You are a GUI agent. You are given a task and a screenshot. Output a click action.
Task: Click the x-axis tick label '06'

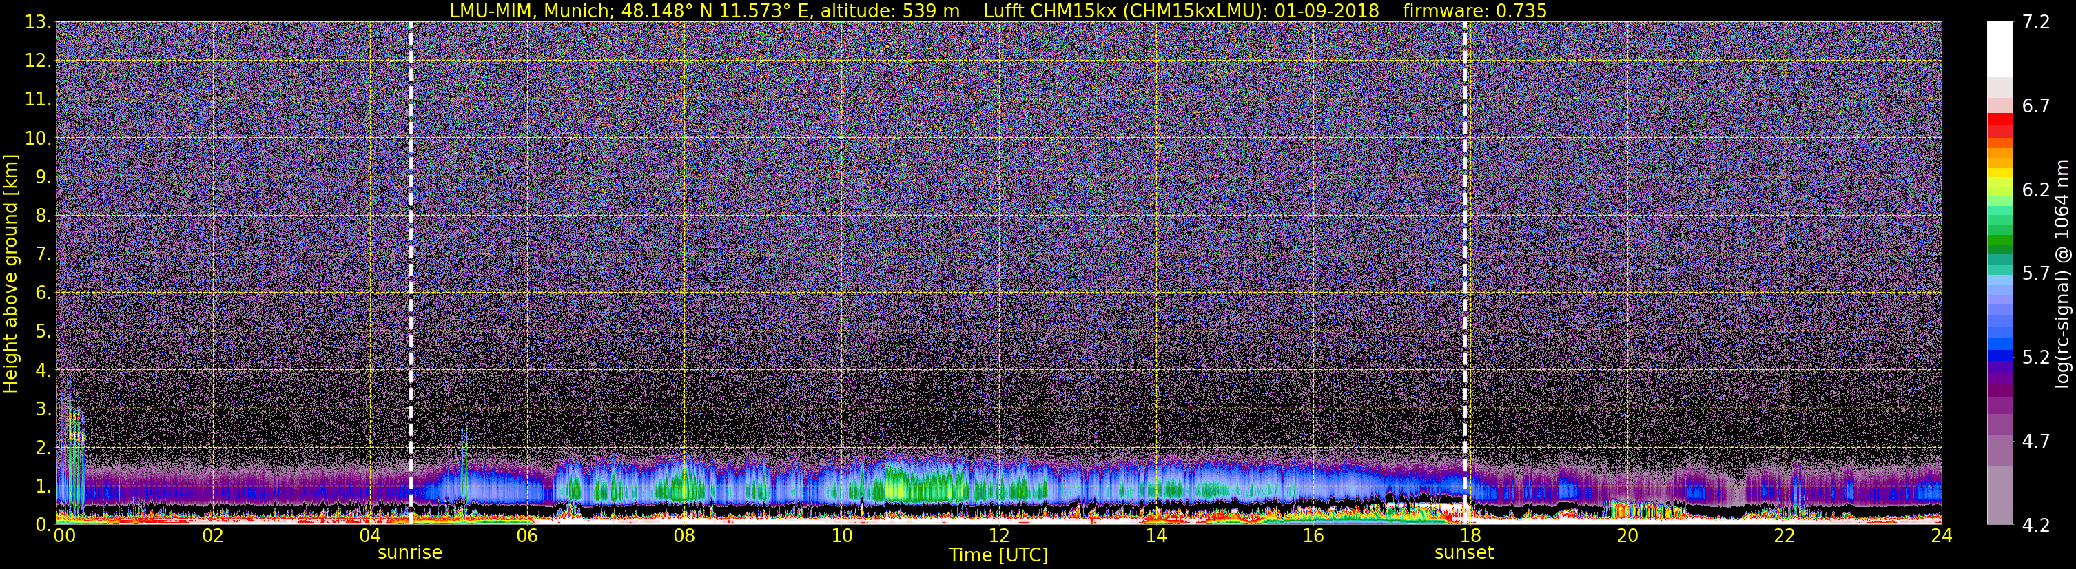tap(526, 537)
